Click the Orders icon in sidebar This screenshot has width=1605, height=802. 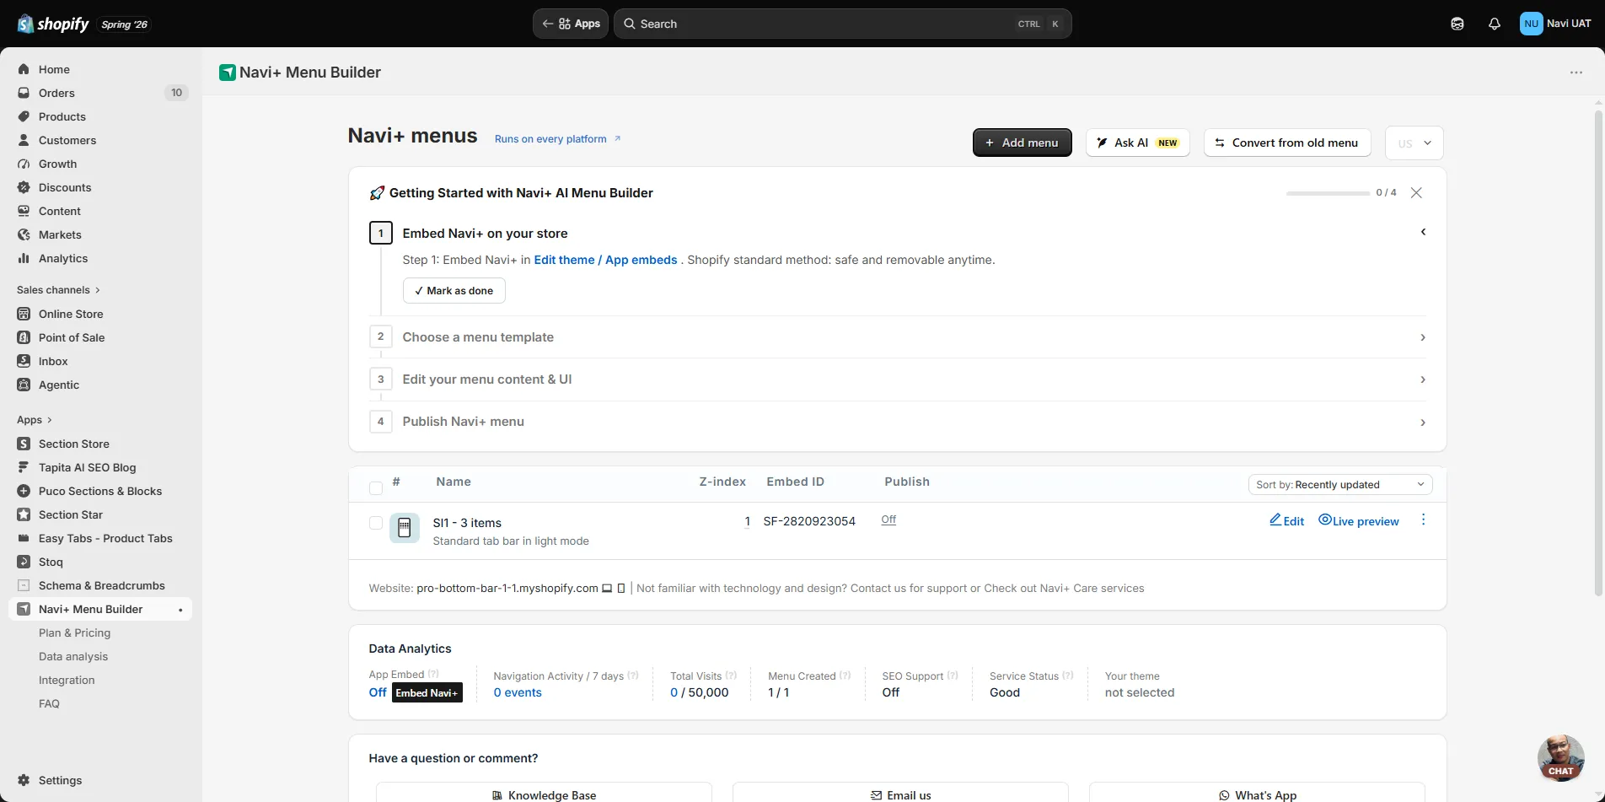tap(24, 93)
